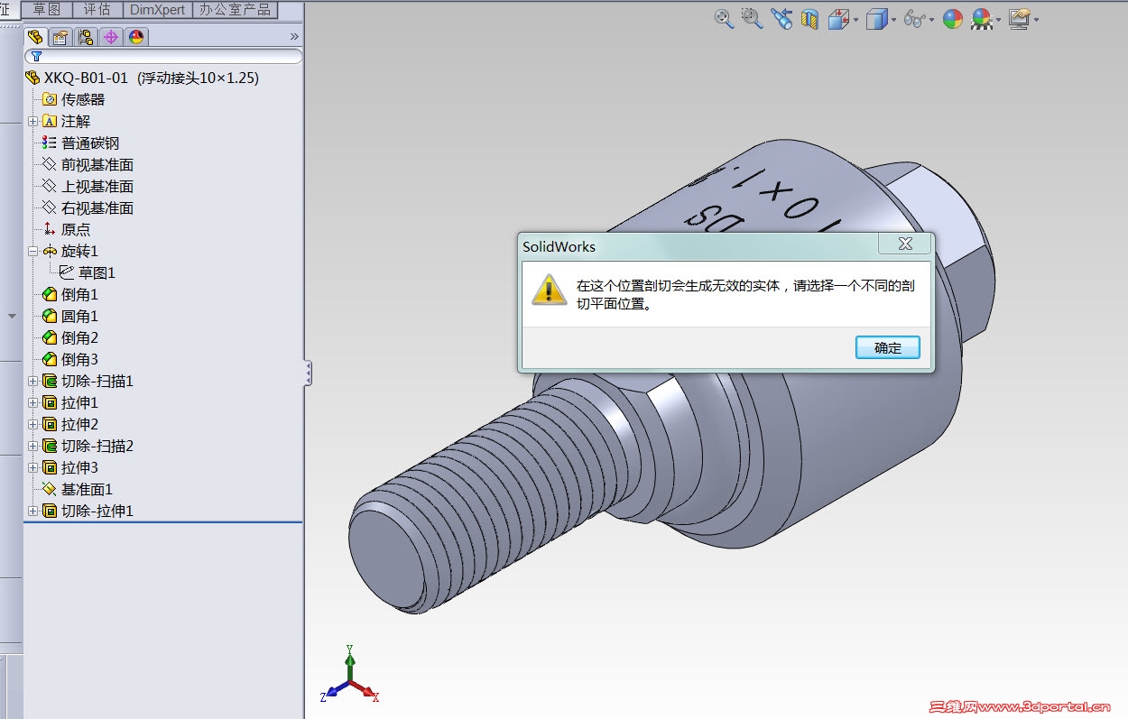Select the Zoom to Area tool

click(752, 18)
